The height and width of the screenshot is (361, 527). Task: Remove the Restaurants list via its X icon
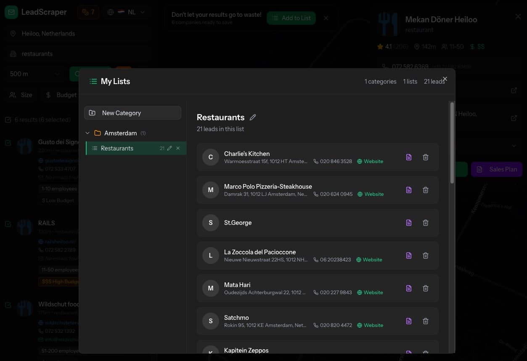[x=177, y=148]
